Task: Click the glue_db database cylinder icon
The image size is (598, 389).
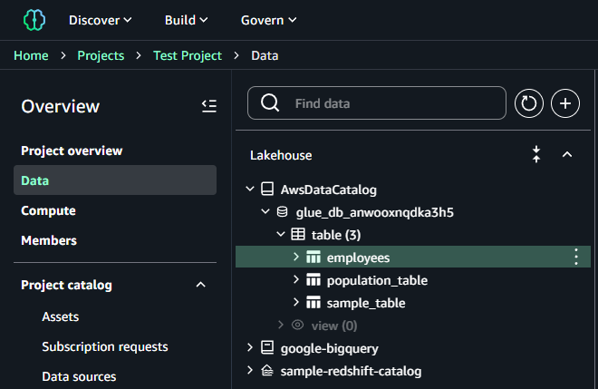Action: coord(282,211)
